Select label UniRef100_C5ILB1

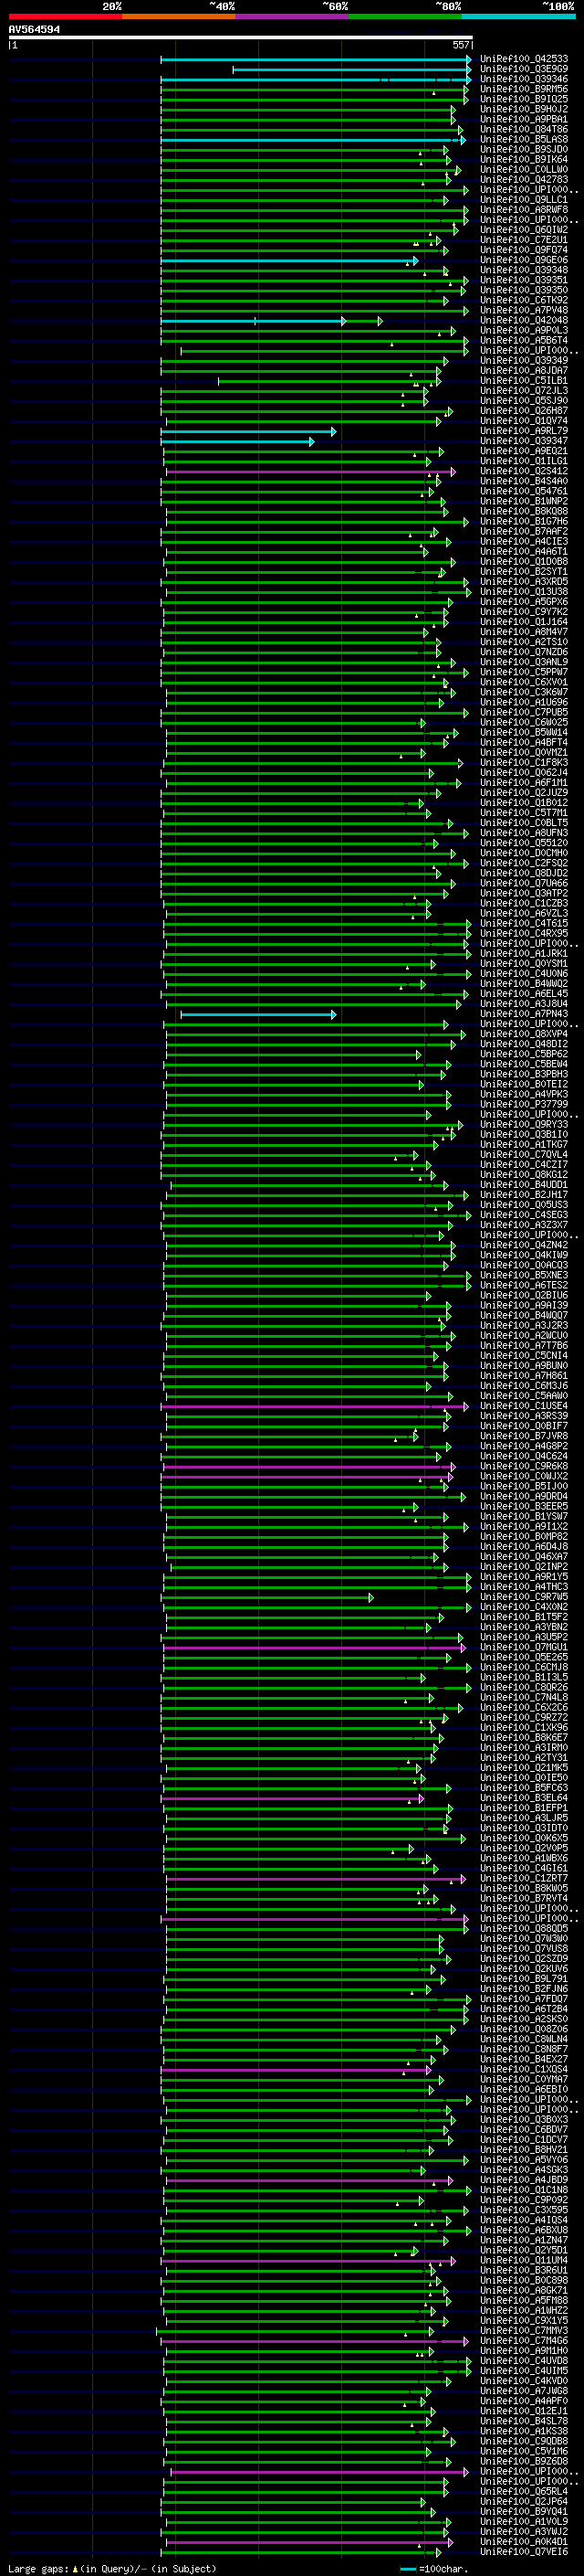point(524,380)
